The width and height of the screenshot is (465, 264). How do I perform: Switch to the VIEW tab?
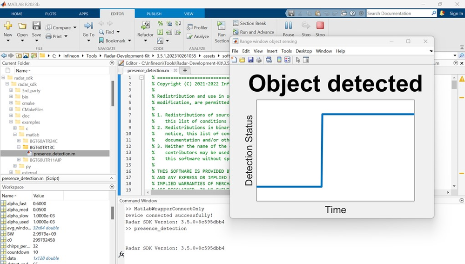coord(189,14)
